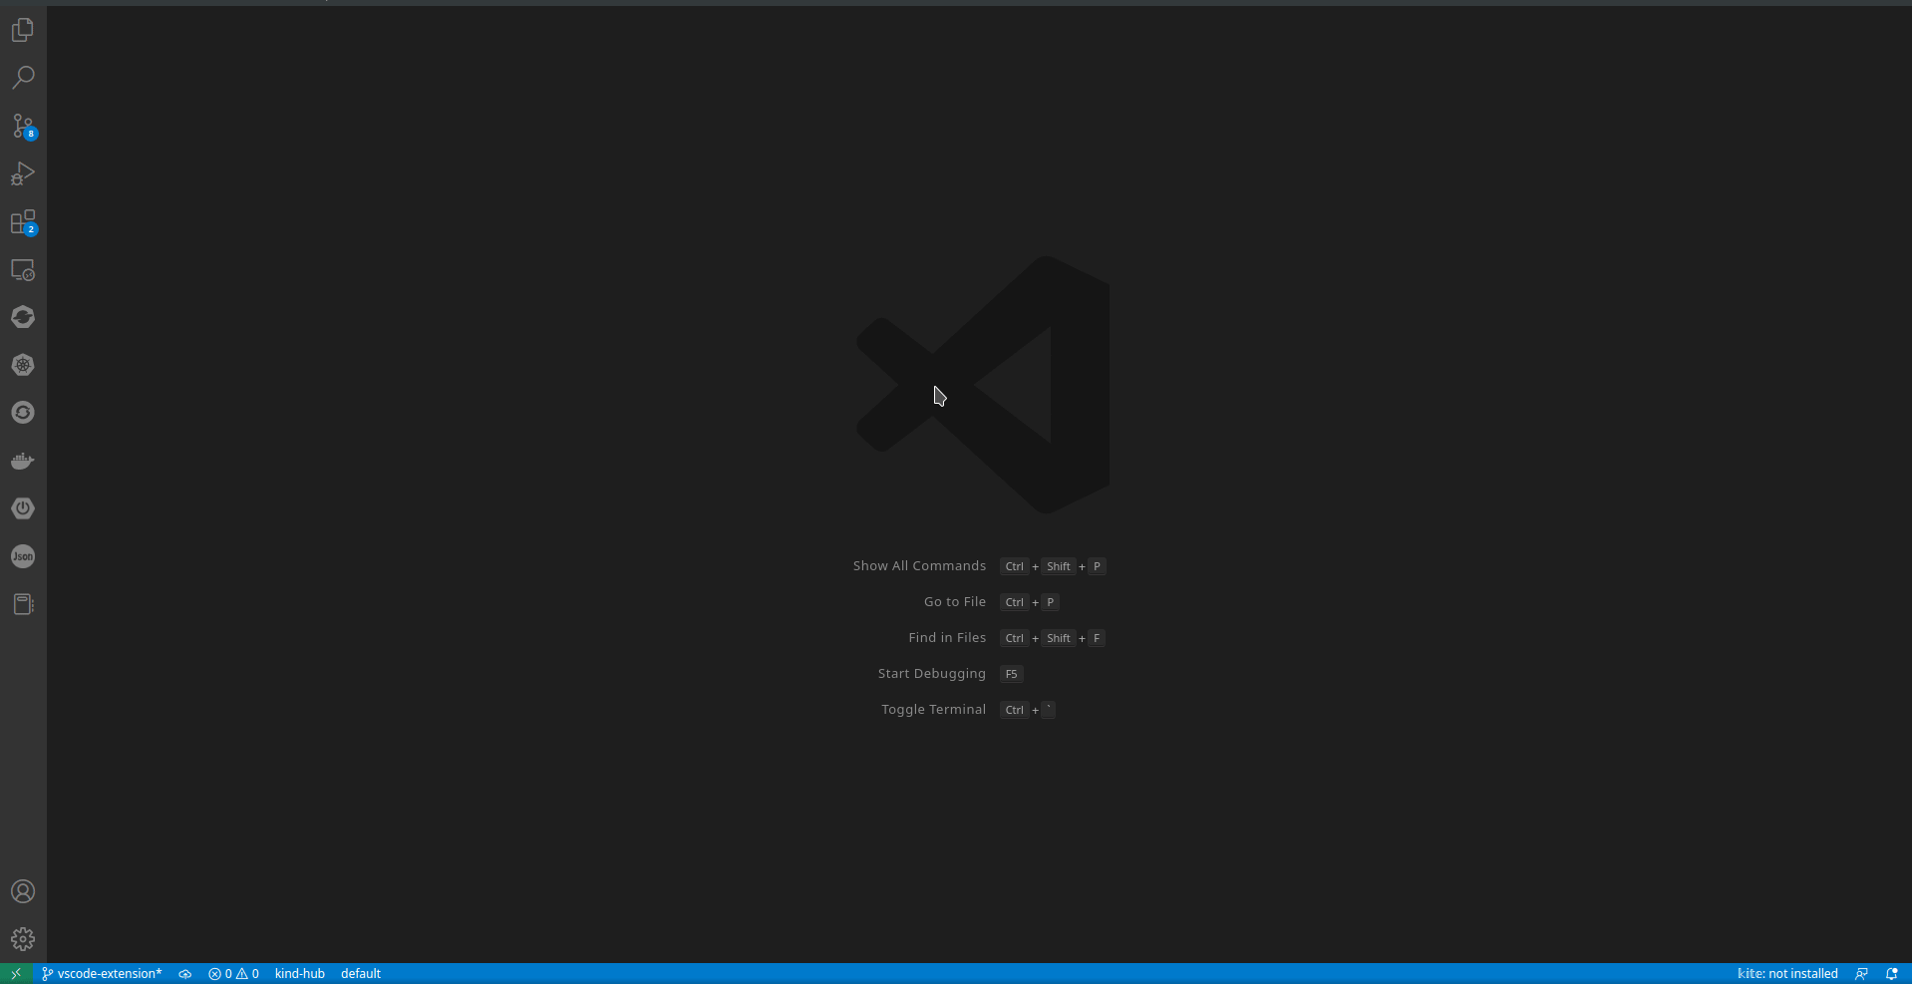Open the Json extension view
The height and width of the screenshot is (984, 1912).
pyautogui.click(x=23, y=556)
